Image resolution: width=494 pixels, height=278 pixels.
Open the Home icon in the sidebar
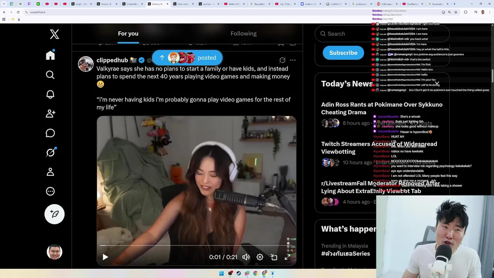pyautogui.click(x=50, y=55)
